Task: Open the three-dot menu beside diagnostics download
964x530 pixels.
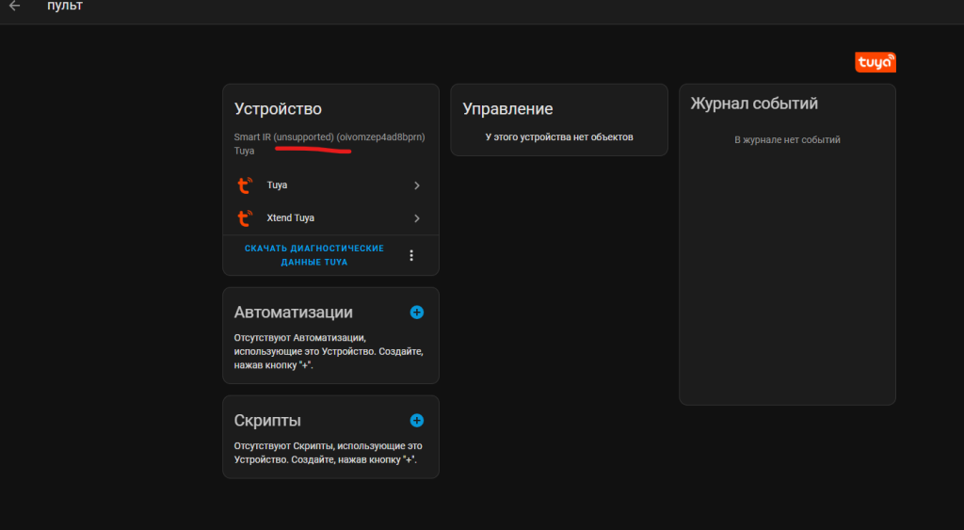Action: click(410, 255)
